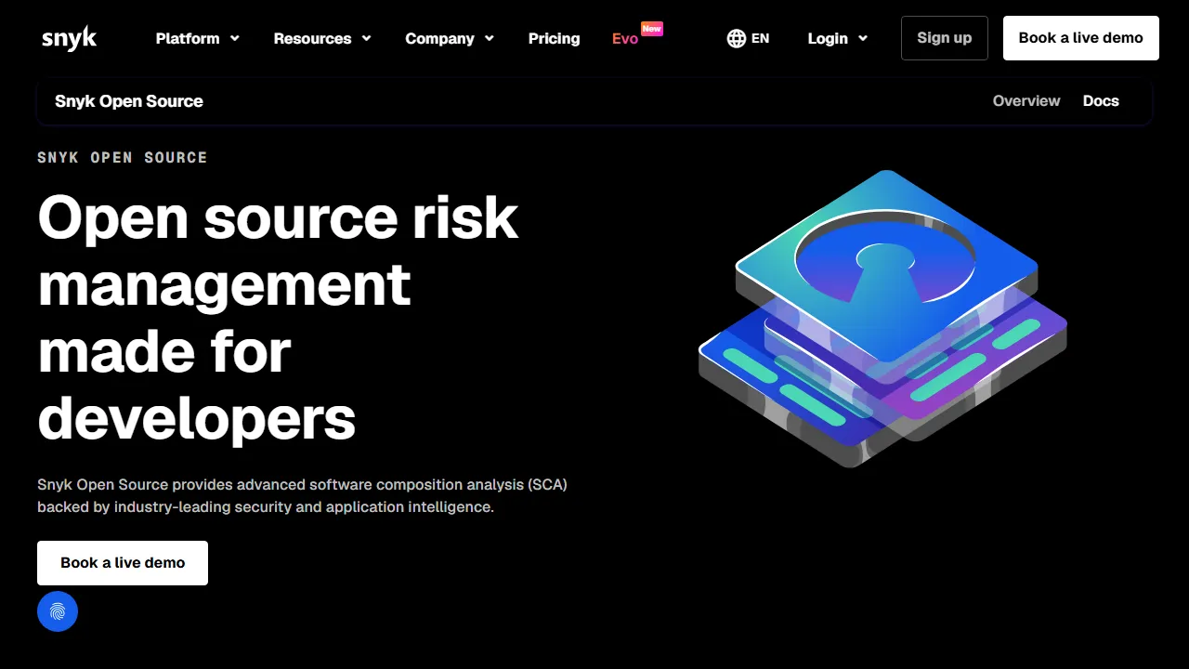Switch to the Overview tab
This screenshot has width=1189, height=669.
[x=1026, y=101]
